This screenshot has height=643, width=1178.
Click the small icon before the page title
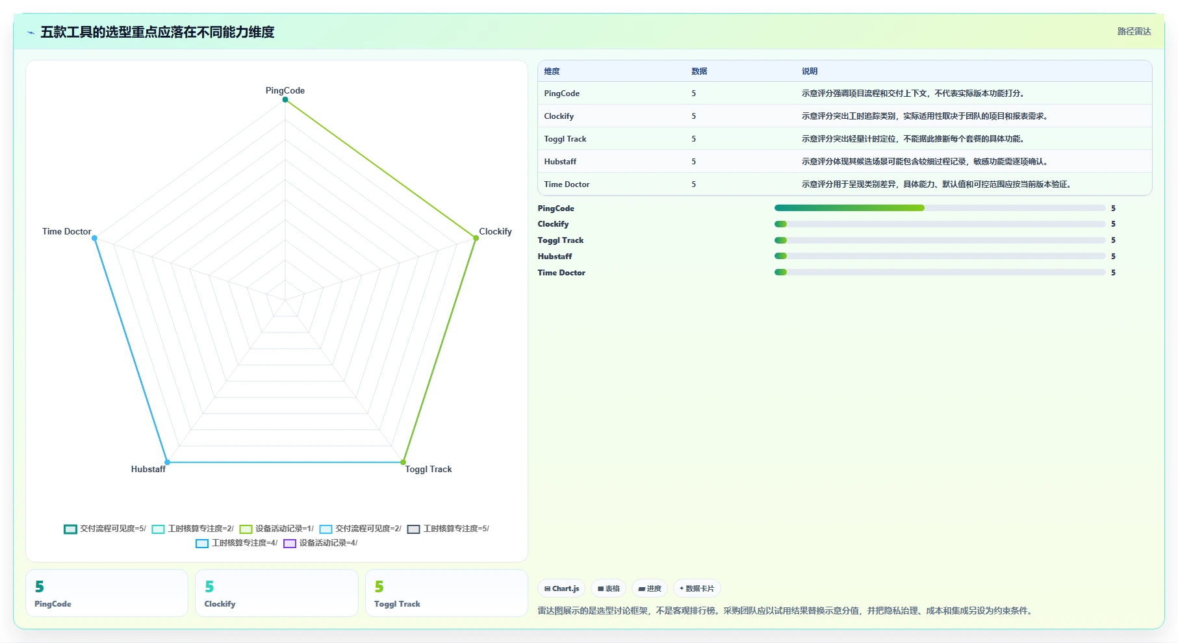[x=31, y=32]
